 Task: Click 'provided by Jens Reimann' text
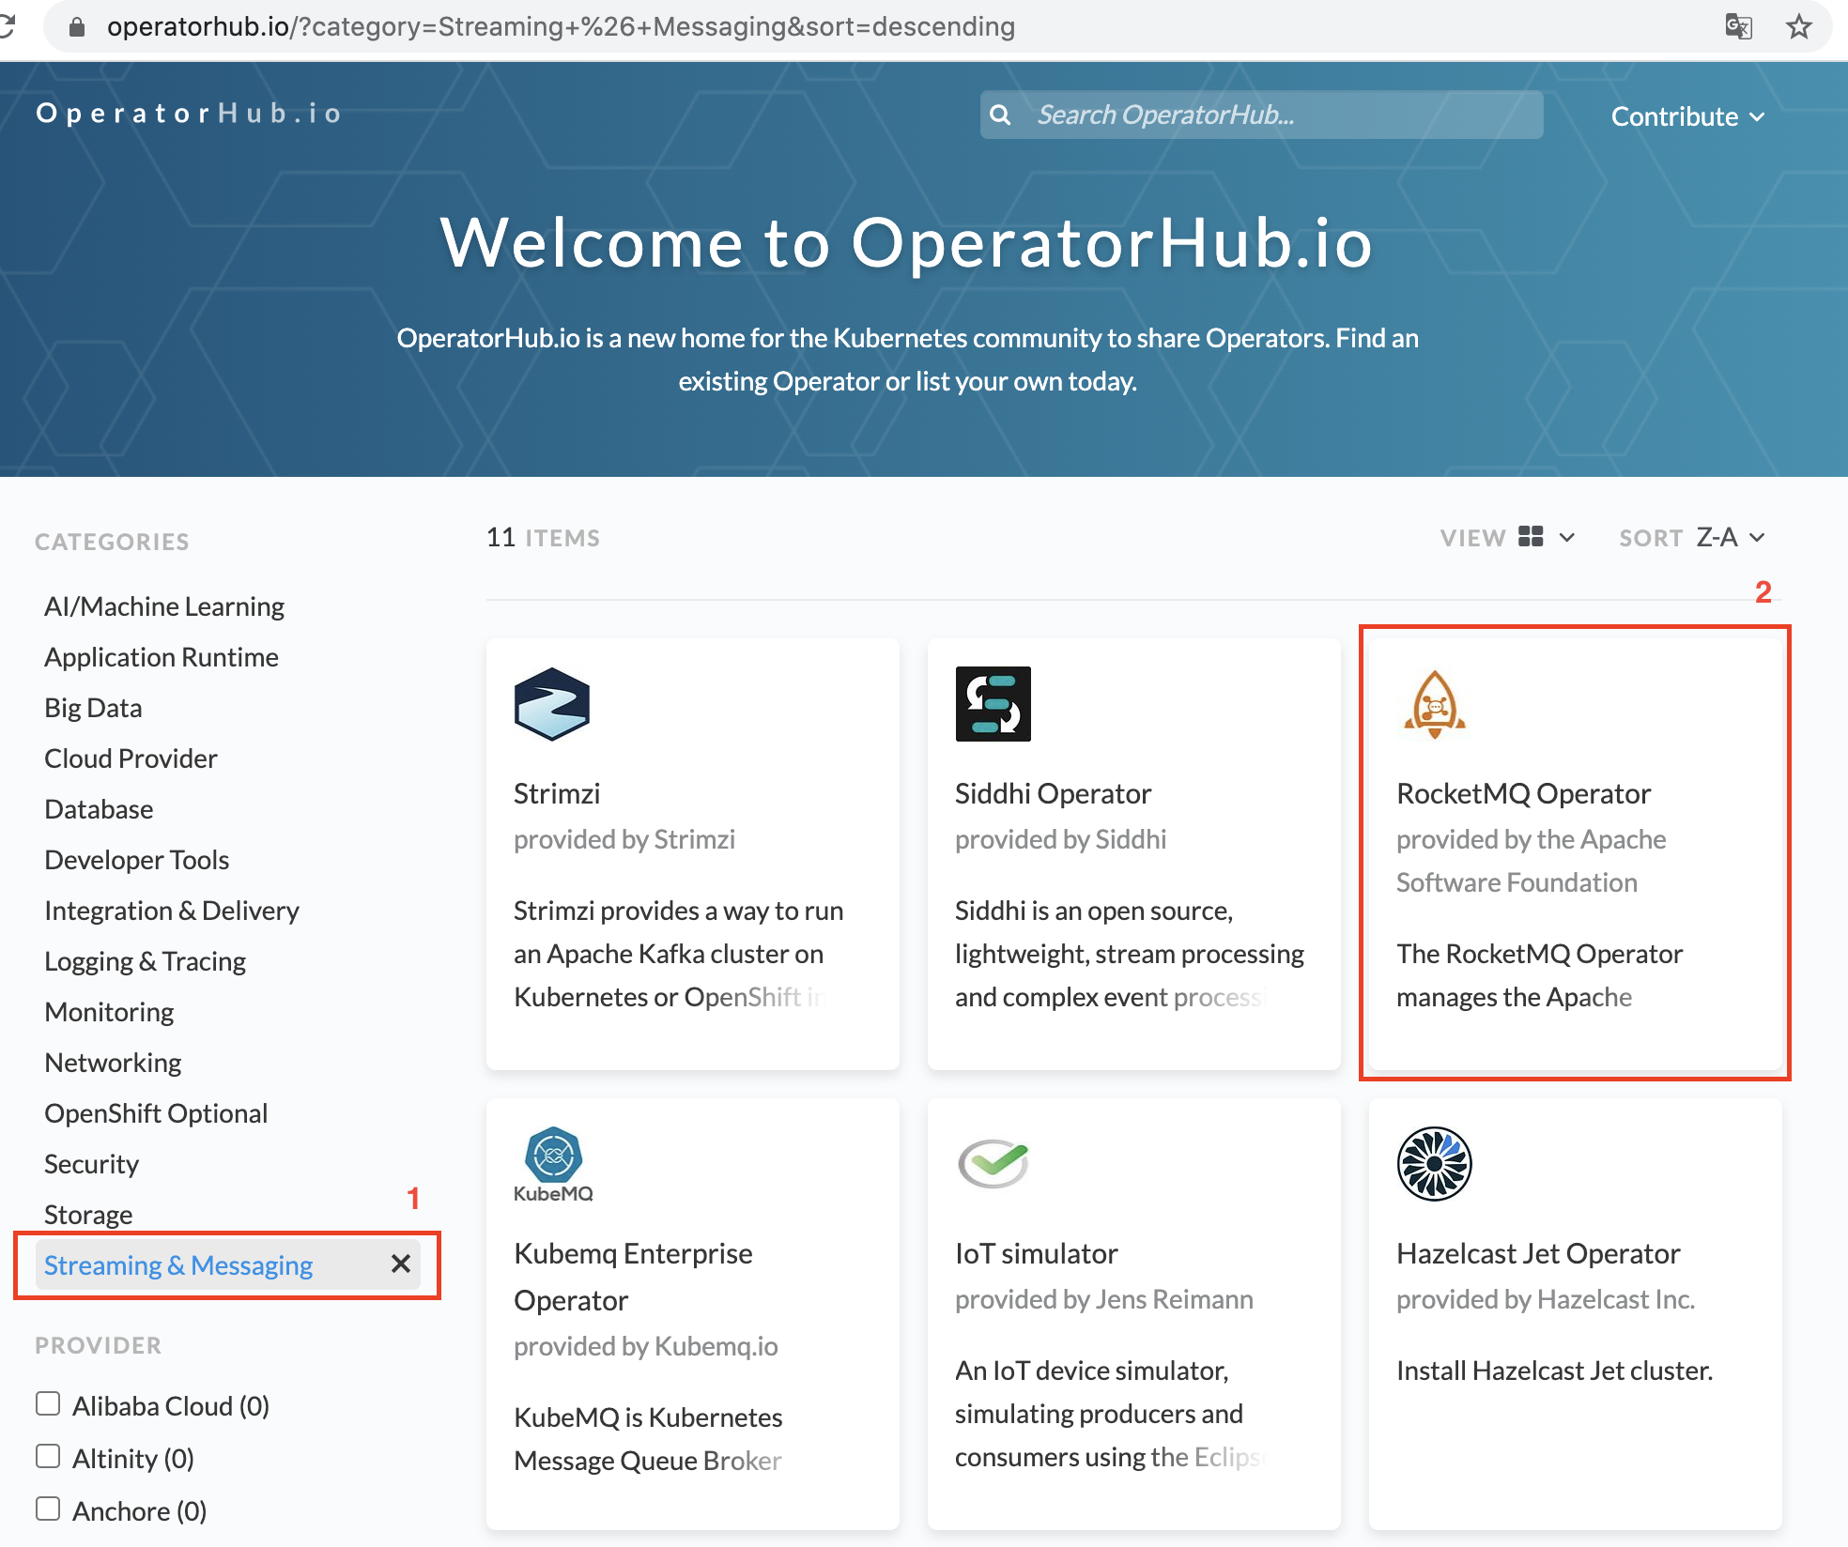[x=1104, y=1299]
